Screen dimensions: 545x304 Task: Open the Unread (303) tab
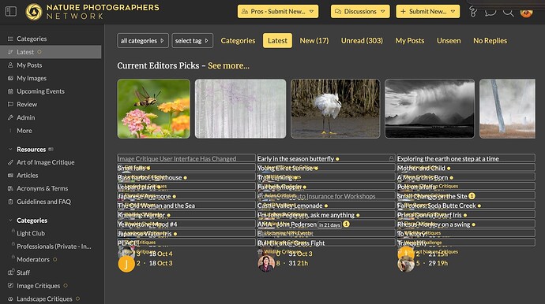click(362, 40)
